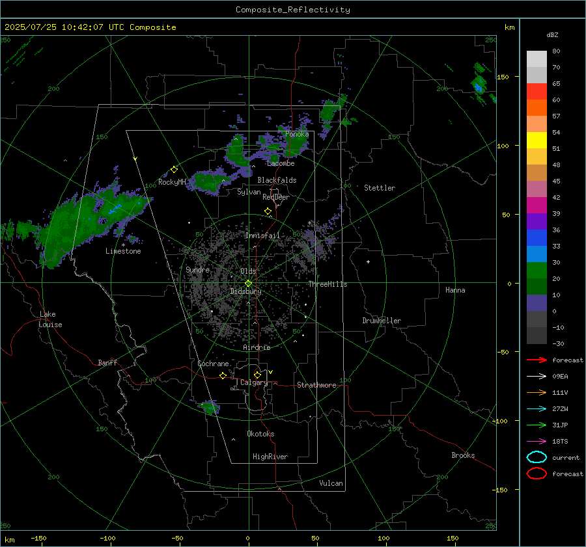Click the cyan 27ZW arrow icon

(537, 409)
